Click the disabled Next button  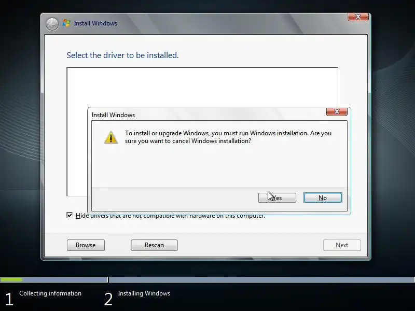(342, 245)
